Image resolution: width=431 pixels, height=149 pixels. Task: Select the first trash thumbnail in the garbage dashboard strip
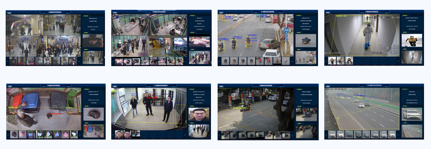coord(14,134)
